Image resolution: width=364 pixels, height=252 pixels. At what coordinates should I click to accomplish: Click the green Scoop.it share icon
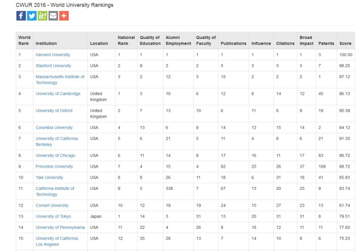tap(42, 16)
